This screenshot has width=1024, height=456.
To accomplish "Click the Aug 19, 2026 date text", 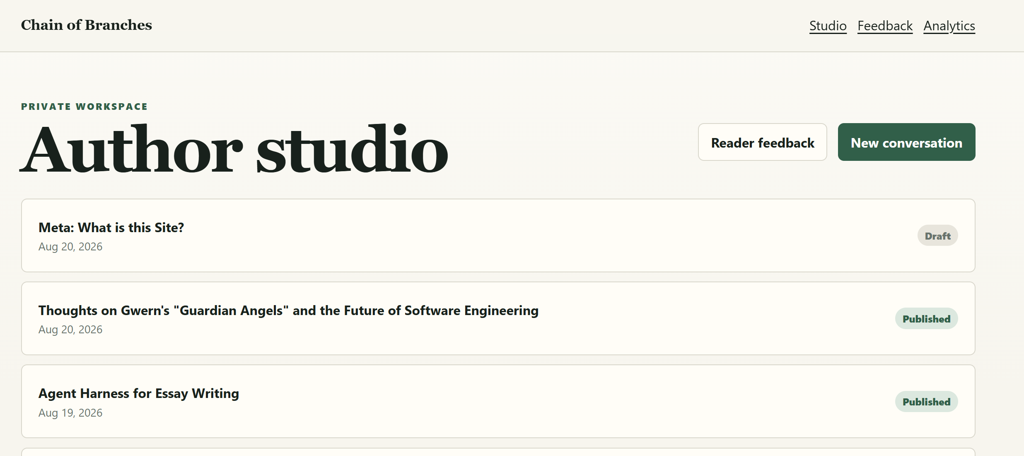I will click(70, 413).
